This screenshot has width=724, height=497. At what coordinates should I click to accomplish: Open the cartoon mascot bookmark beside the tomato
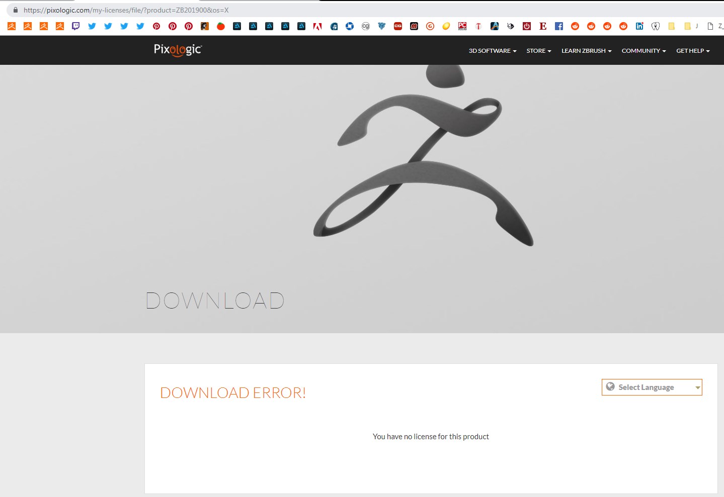pos(205,26)
